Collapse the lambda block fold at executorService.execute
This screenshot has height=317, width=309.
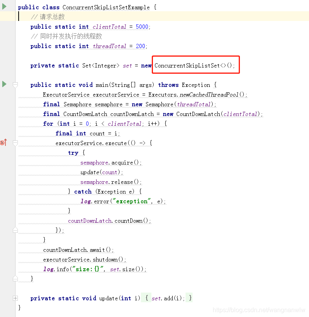click(x=15, y=143)
